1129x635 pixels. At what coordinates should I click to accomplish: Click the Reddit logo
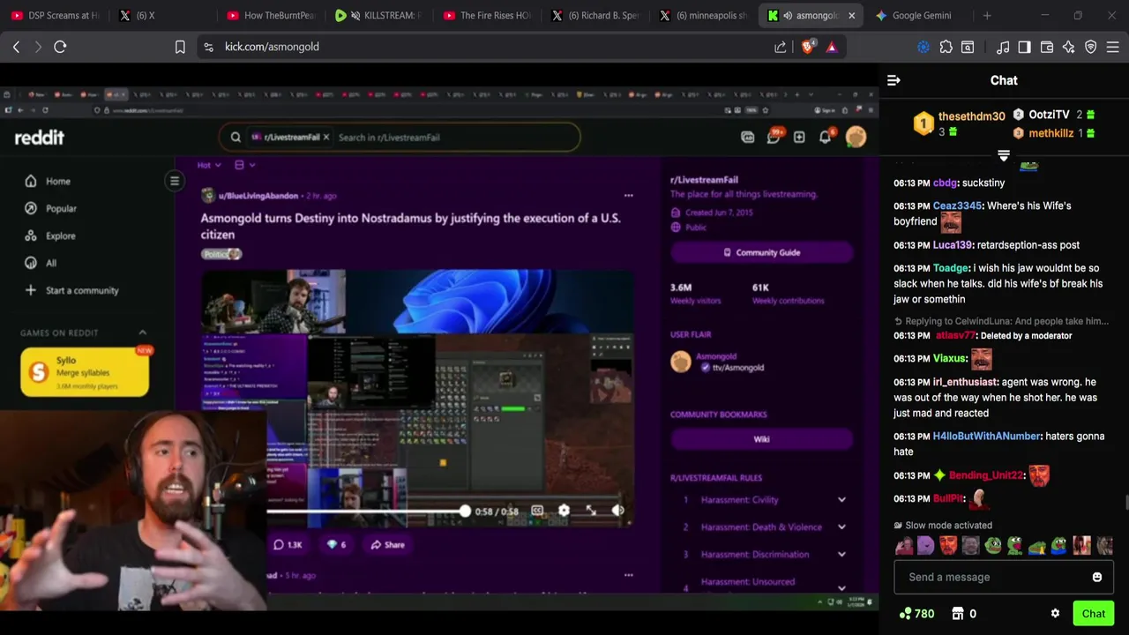click(x=40, y=137)
